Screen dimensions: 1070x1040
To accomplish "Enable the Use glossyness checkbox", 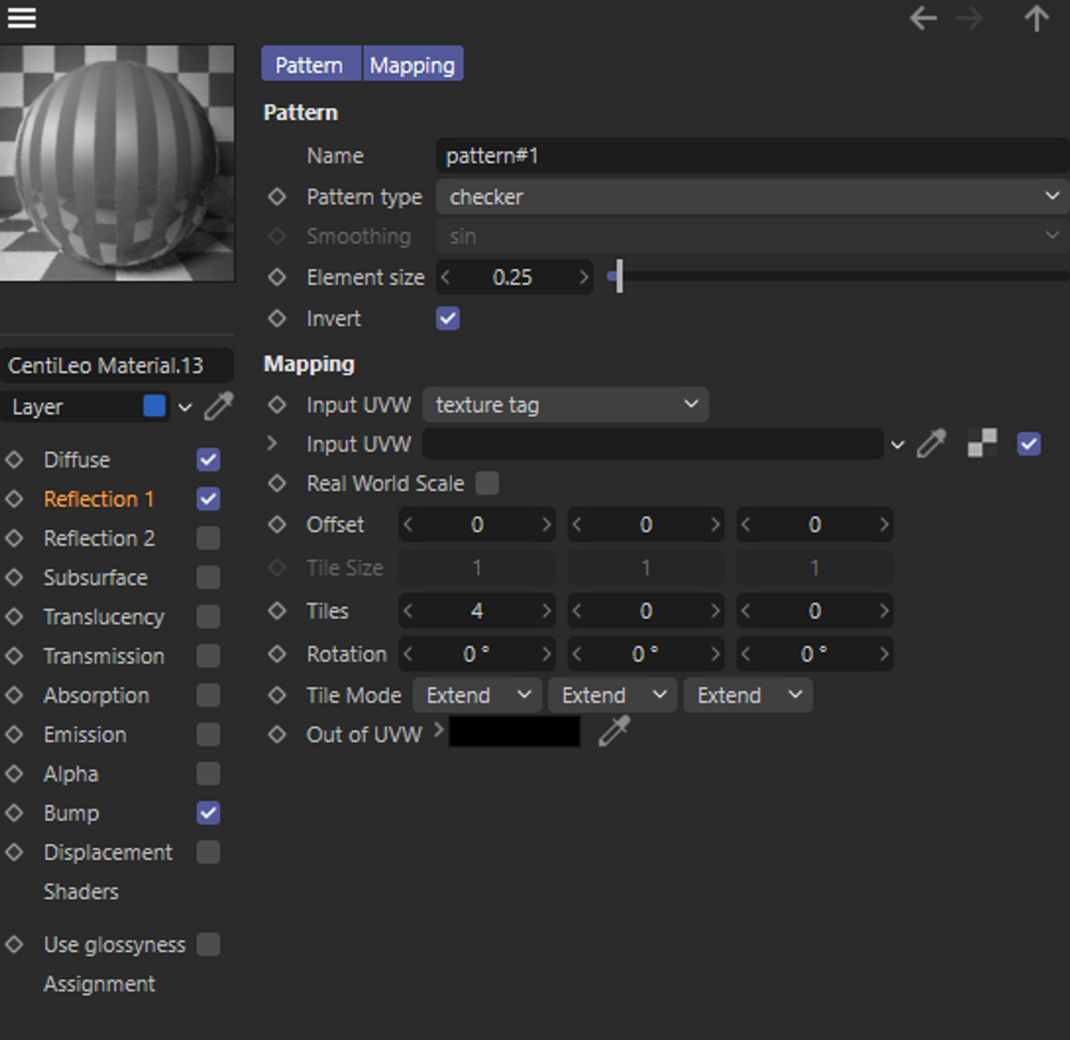I will [208, 944].
